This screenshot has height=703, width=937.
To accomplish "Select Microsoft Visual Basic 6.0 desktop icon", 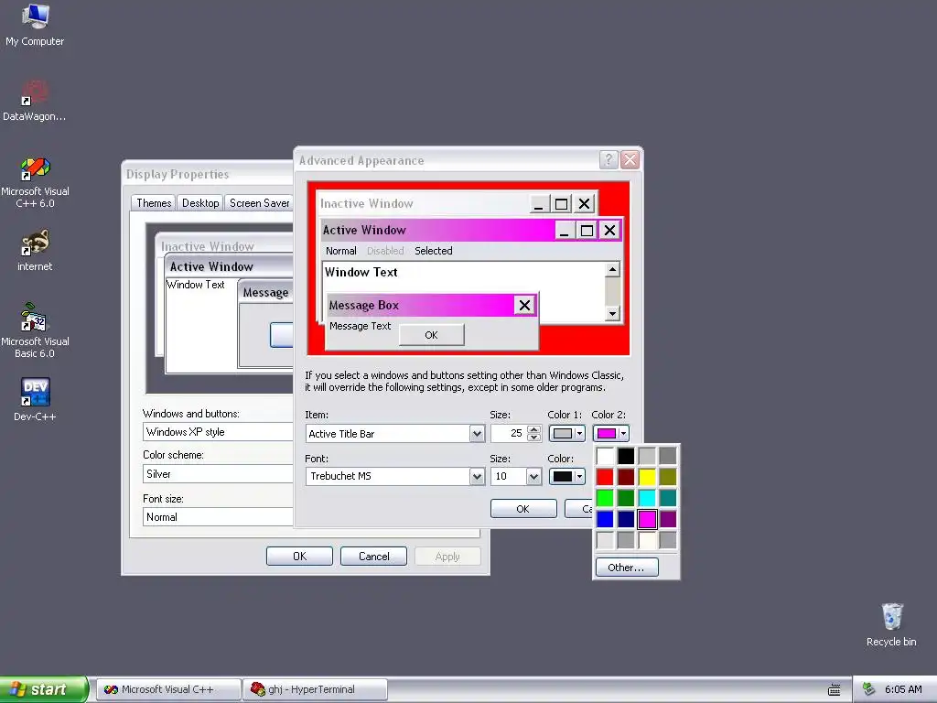I will point(35,330).
